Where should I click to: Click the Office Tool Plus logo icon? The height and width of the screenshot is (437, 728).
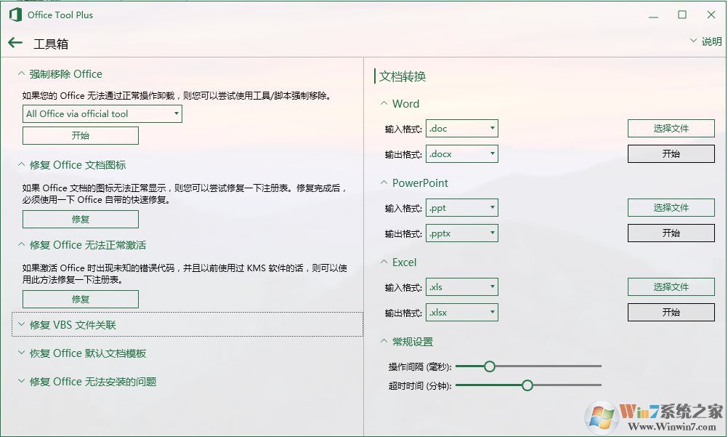[15, 14]
